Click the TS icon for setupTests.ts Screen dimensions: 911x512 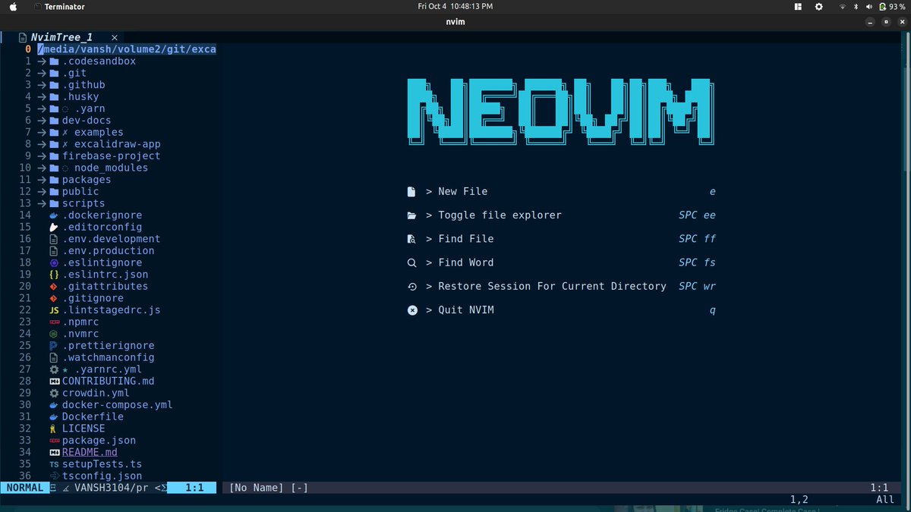(x=54, y=464)
